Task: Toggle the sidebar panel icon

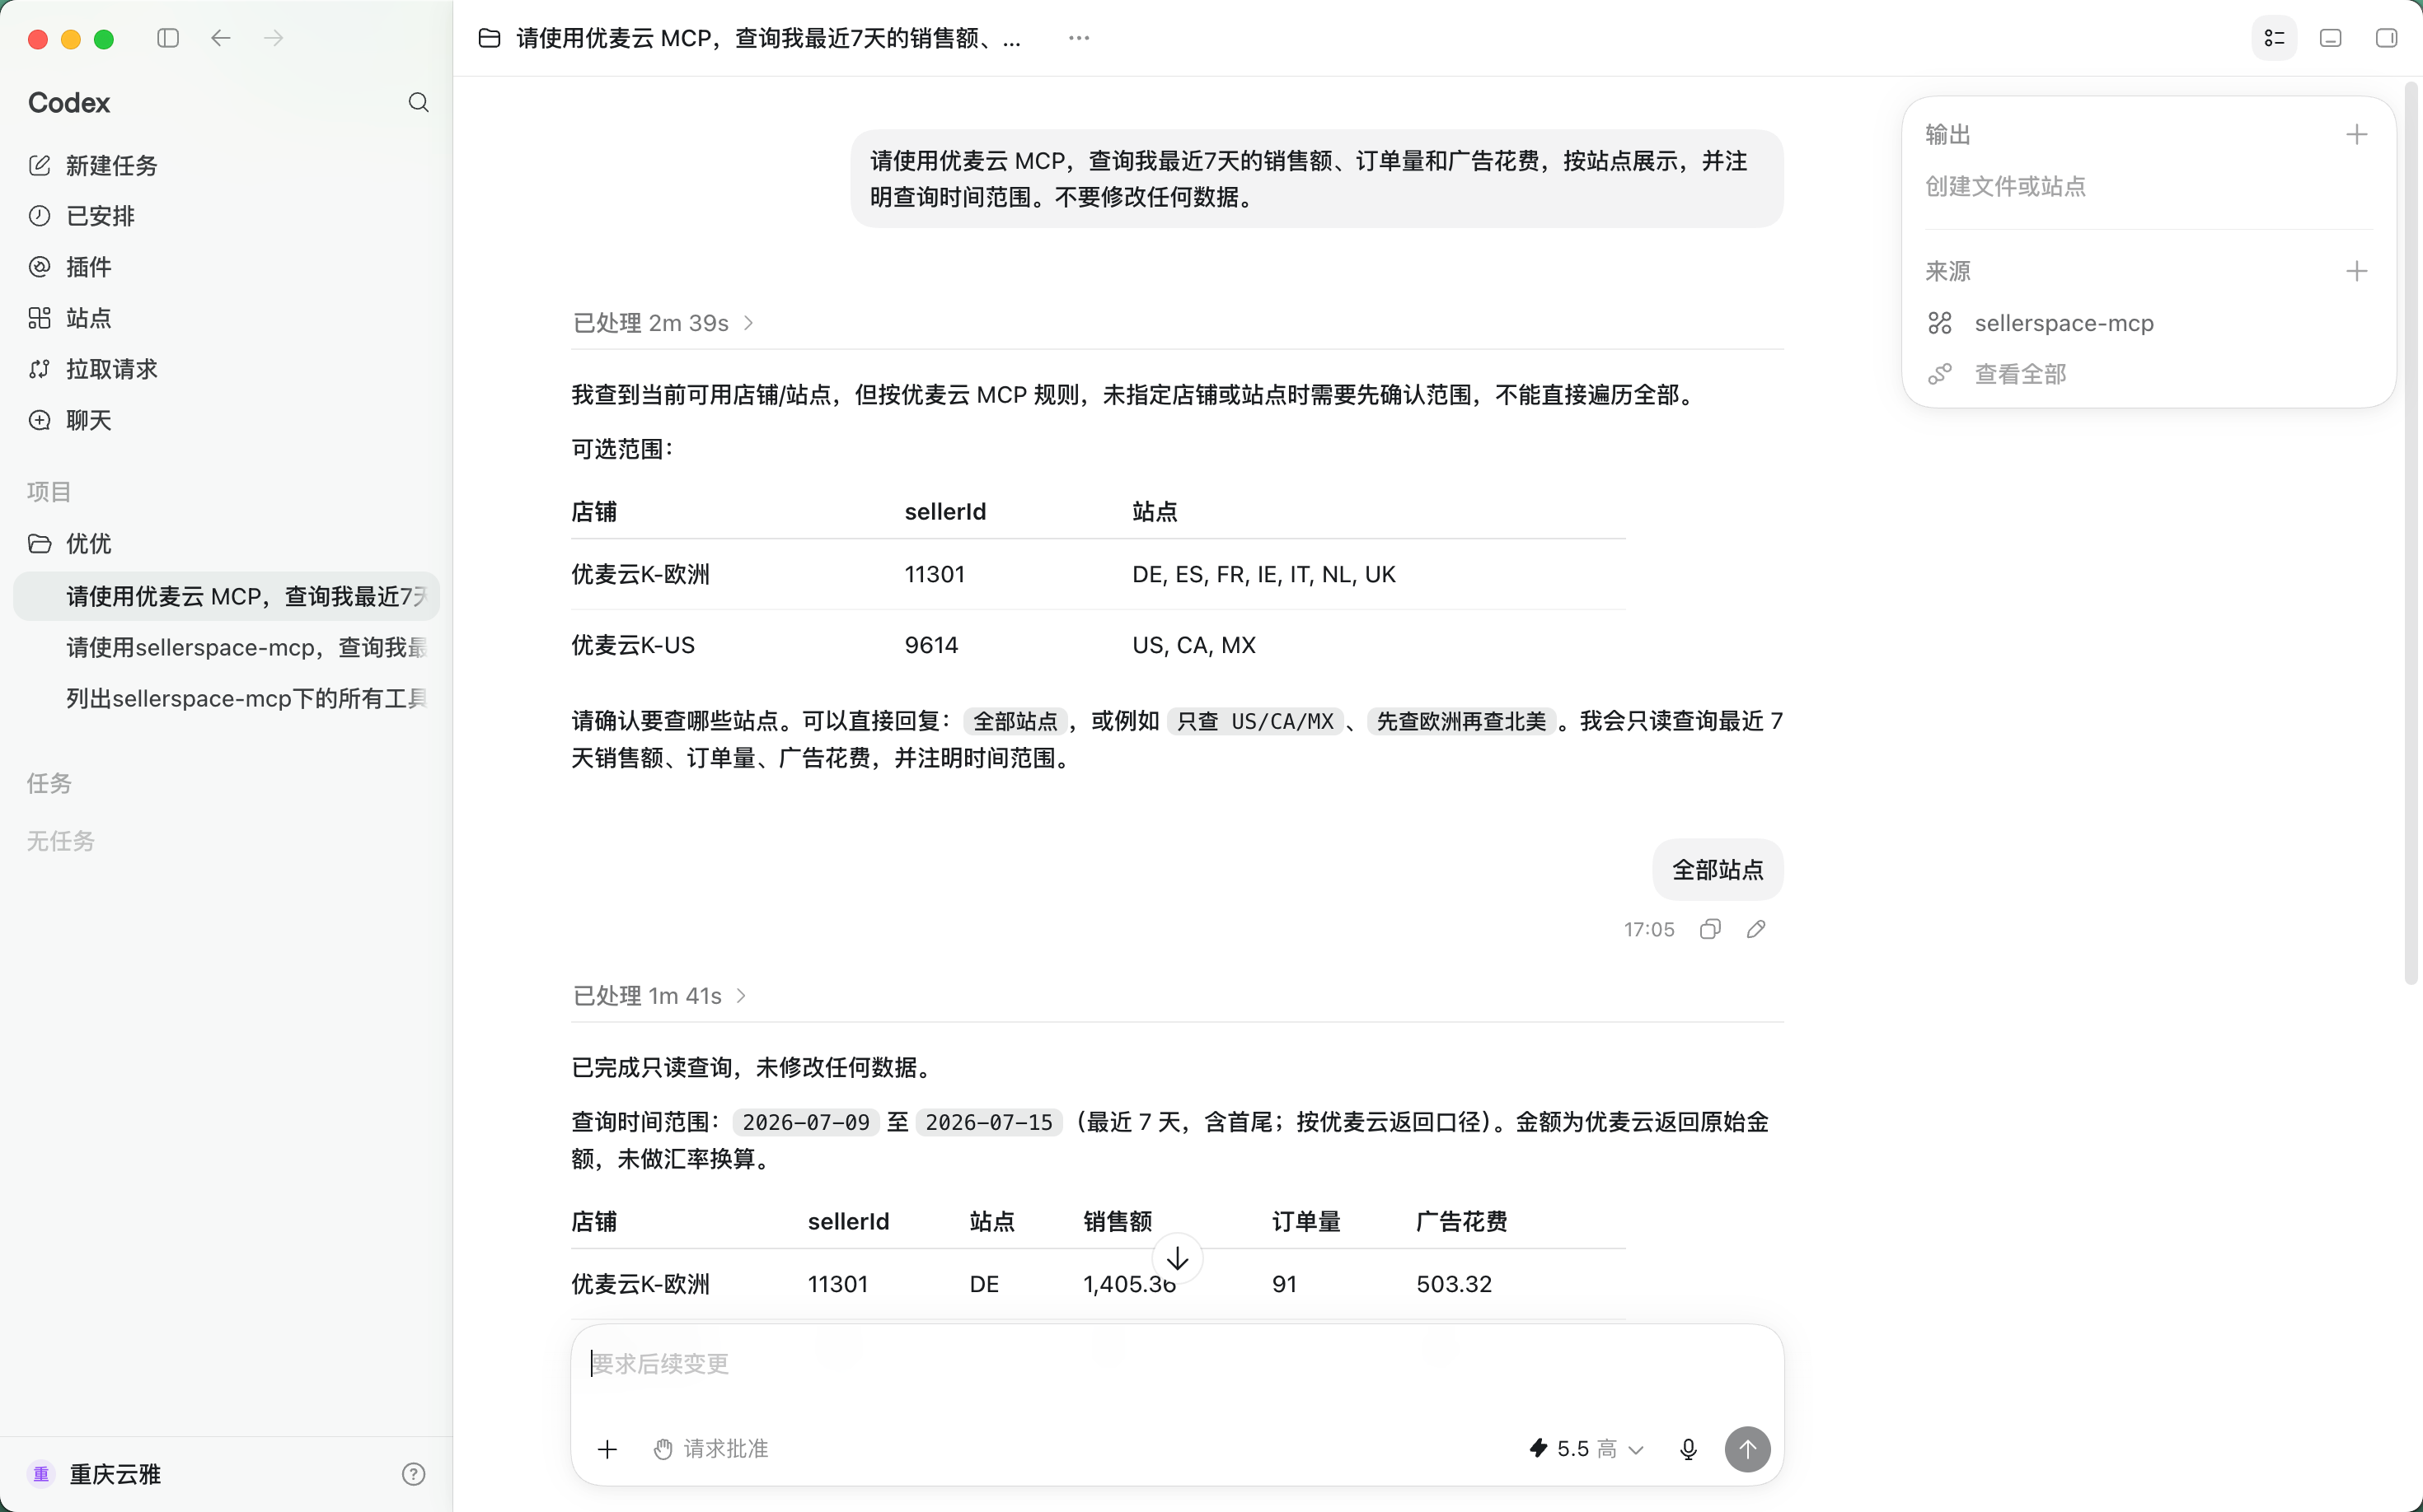Action: [168, 38]
